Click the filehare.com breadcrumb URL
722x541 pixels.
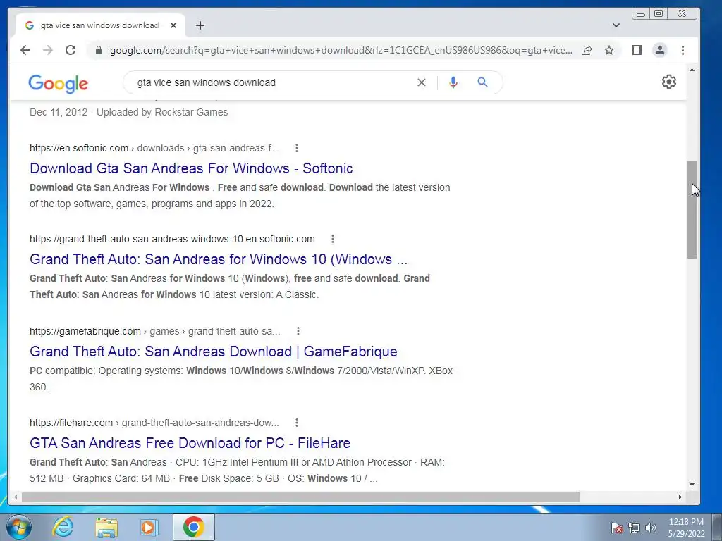(x=154, y=423)
